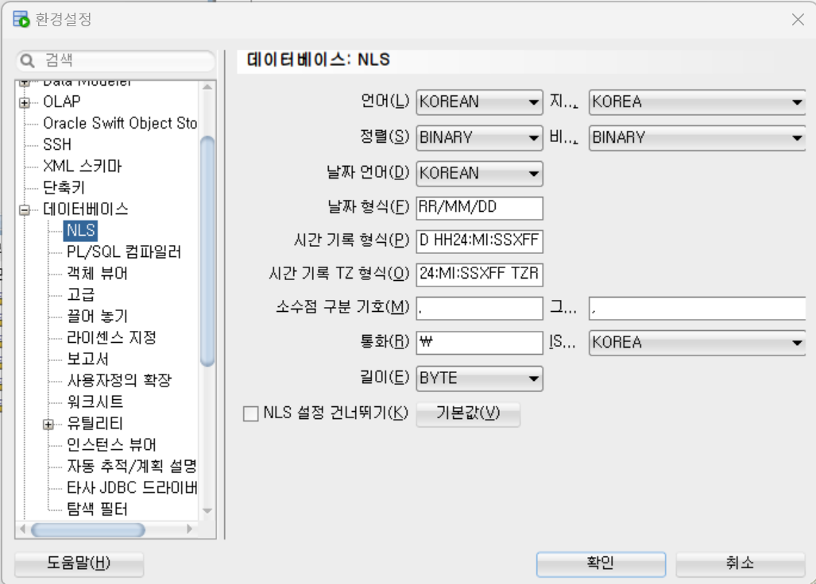The width and height of the screenshot is (816, 584).
Task: Select the SSH tree item
Action: 57,144
